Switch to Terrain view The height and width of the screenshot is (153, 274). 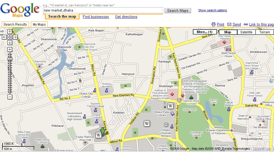tap(265, 32)
